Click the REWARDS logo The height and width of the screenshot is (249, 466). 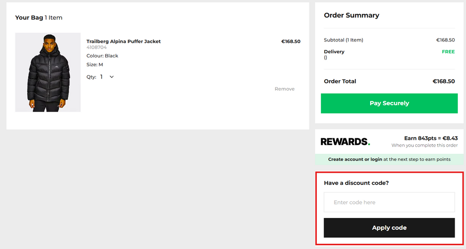[345, 141]
